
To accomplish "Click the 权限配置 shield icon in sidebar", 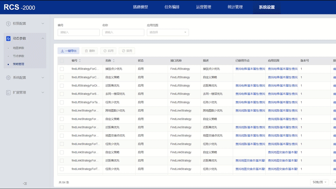I will (x=8, y=23).
